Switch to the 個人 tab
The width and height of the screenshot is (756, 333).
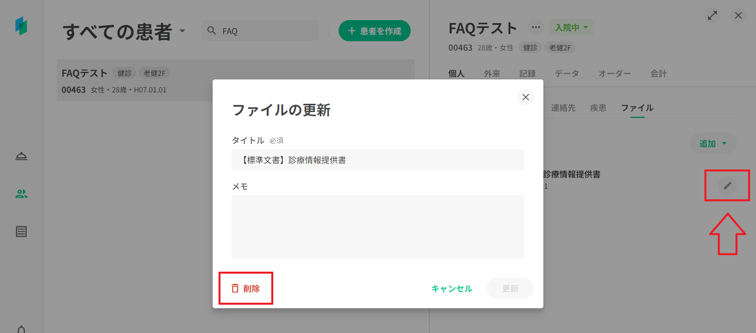[456, 74]
